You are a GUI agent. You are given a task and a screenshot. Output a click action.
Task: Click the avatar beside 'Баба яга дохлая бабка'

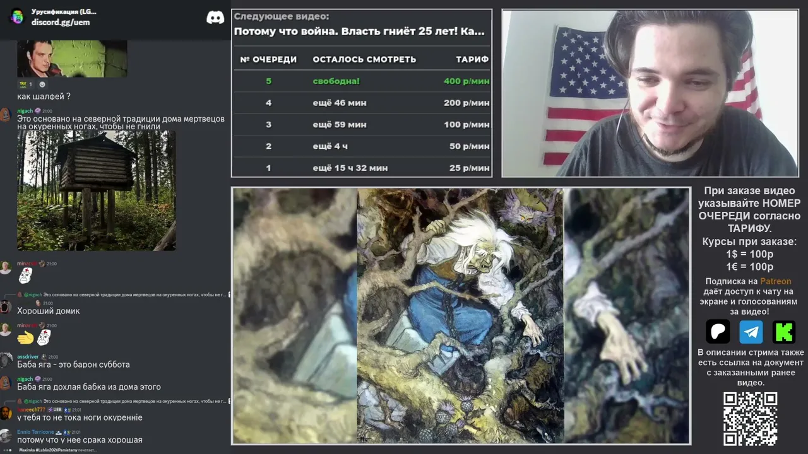(x=6, y=382)
